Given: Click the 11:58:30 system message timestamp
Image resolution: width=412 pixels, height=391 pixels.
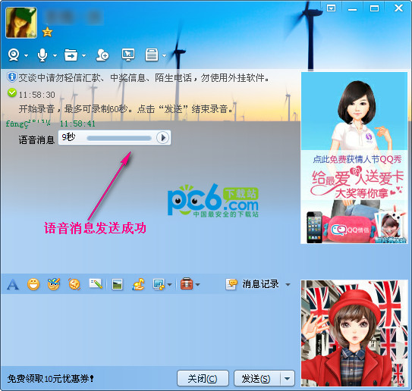Looking at the screenshot, I should point(36,95).
